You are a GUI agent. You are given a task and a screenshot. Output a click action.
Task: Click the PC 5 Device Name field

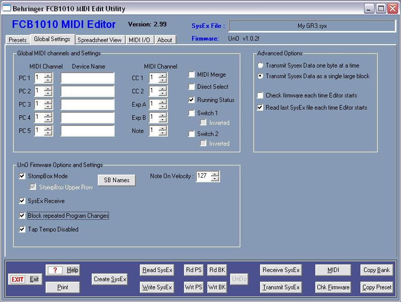[x=88, y=130]
